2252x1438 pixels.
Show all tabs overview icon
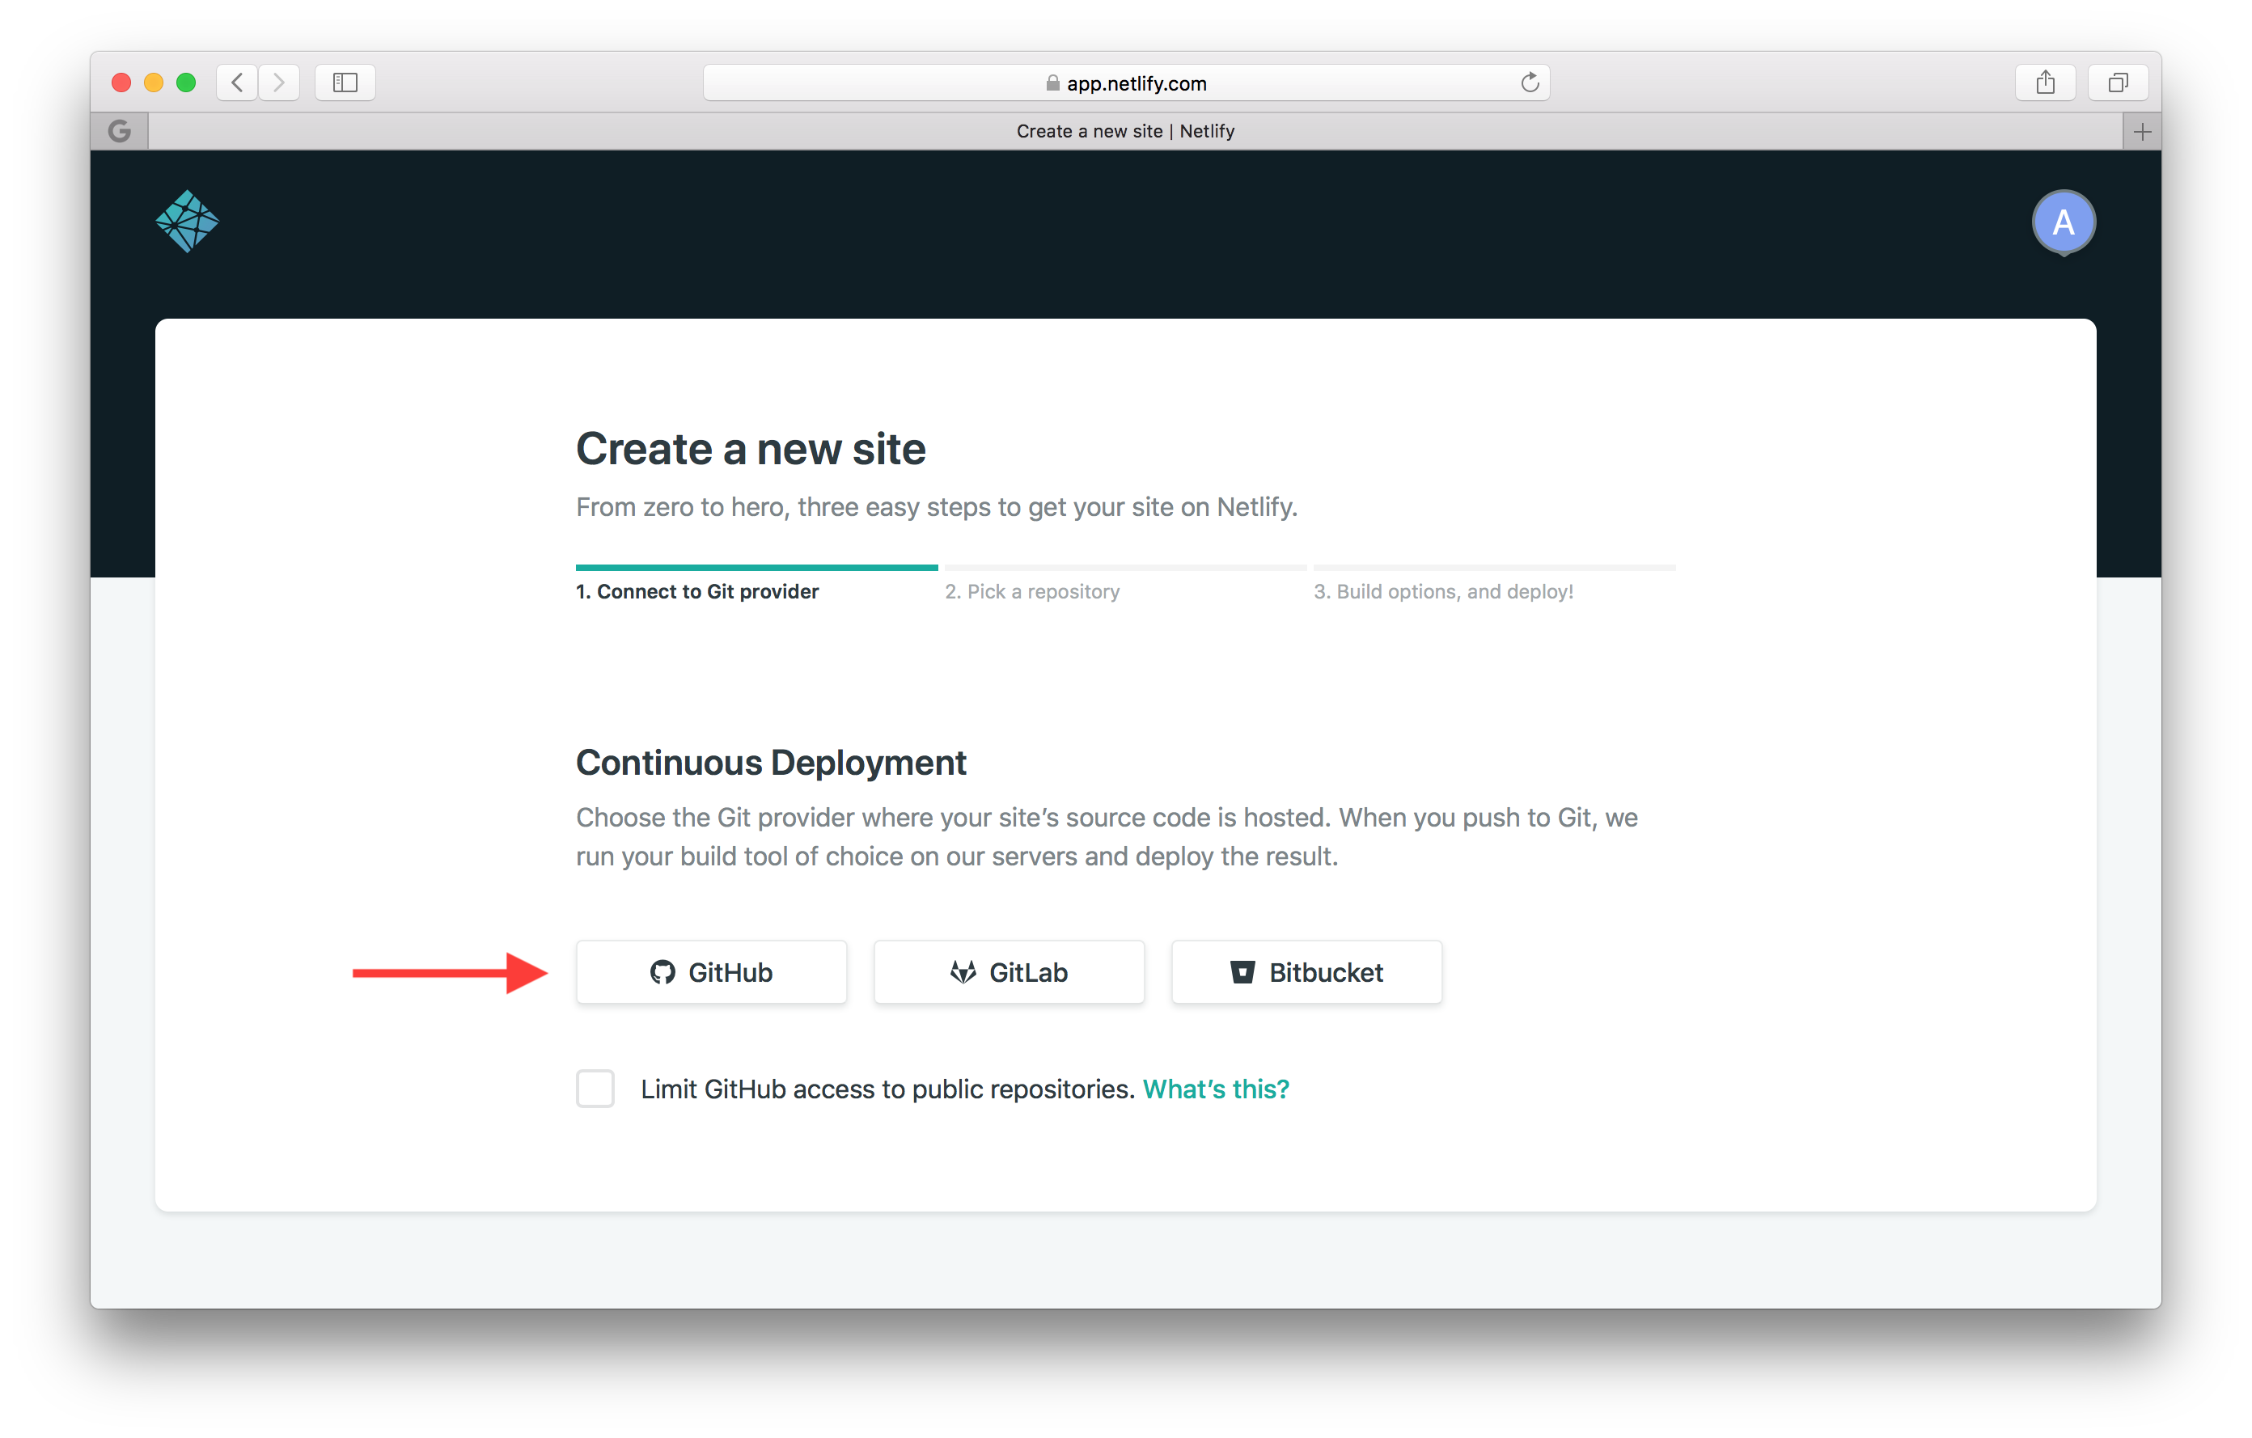[x=2118, y=82]
